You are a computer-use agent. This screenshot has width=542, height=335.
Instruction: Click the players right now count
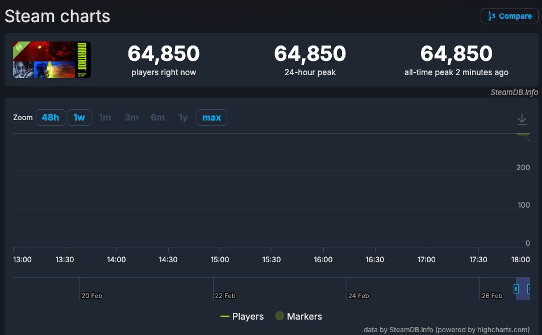(164, 53)
